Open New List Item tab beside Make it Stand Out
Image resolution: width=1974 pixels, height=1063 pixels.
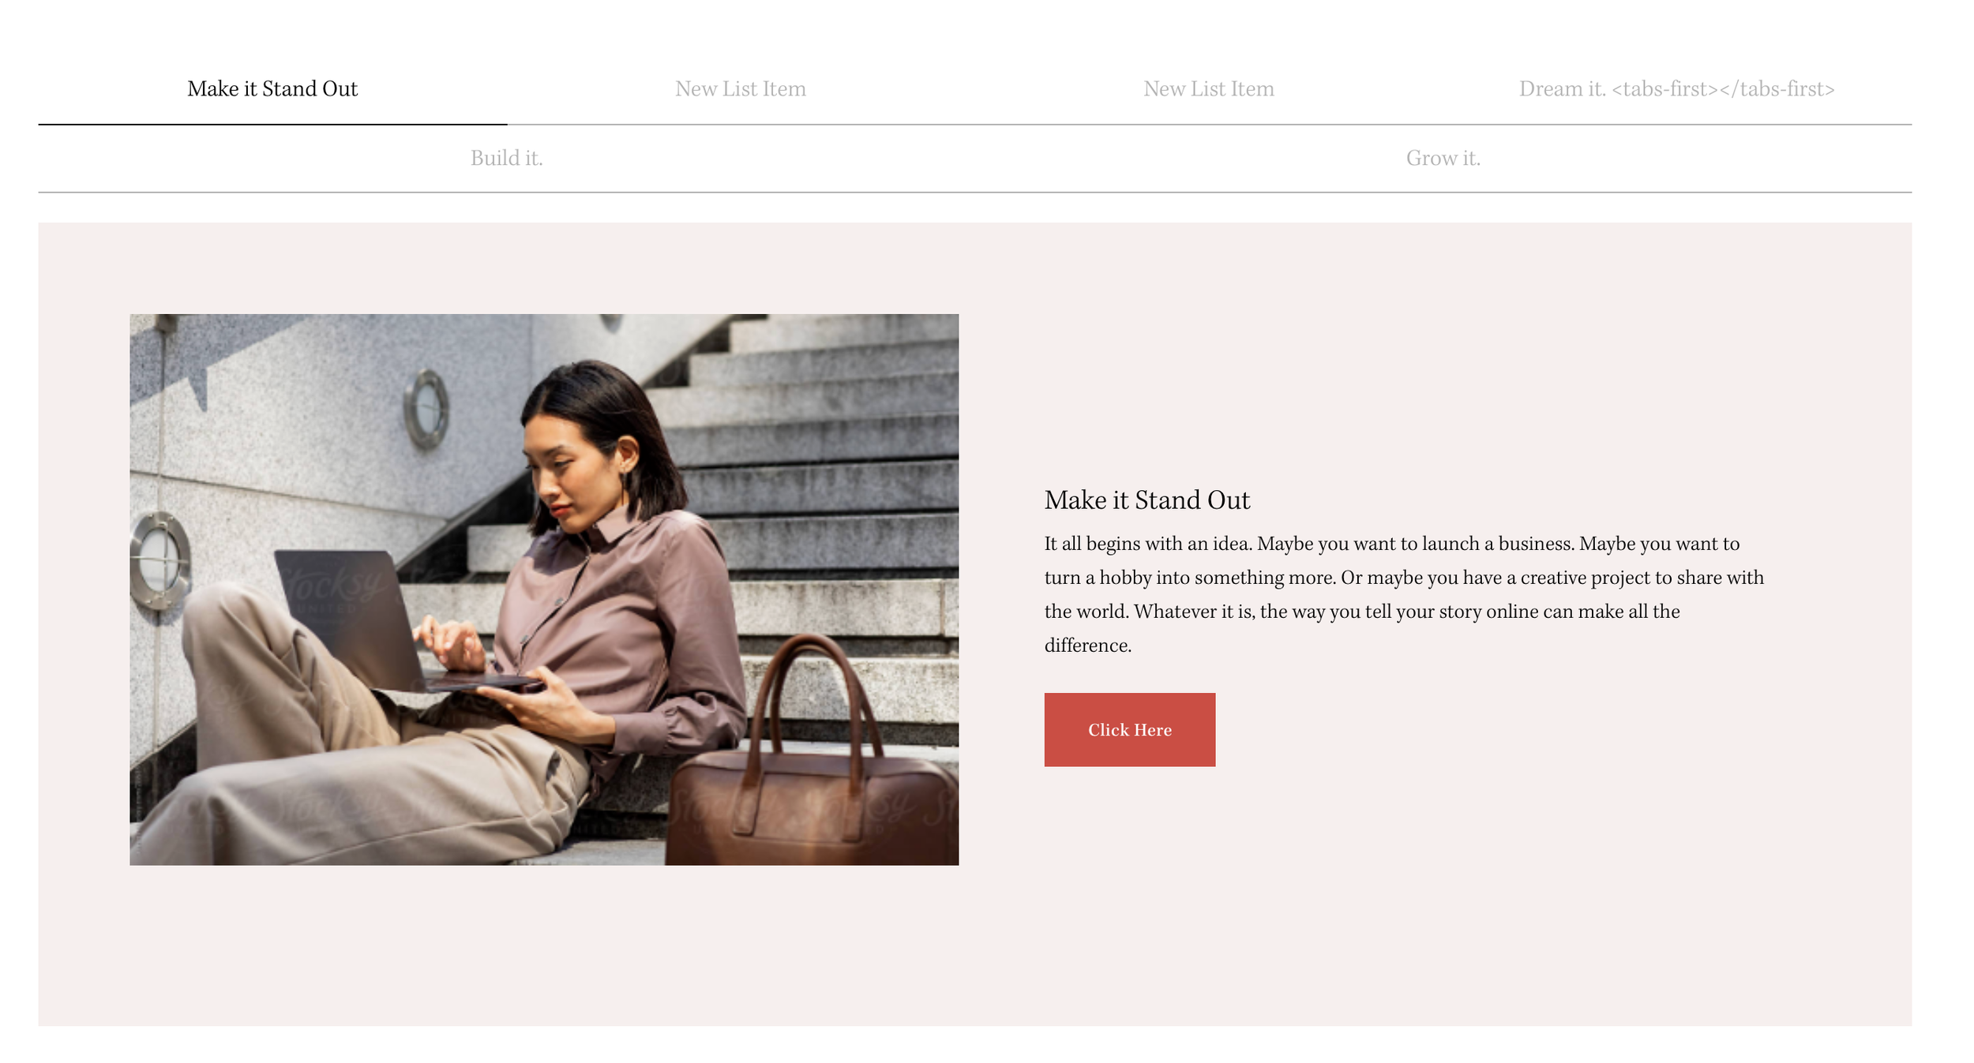click(x=741, y=89)
